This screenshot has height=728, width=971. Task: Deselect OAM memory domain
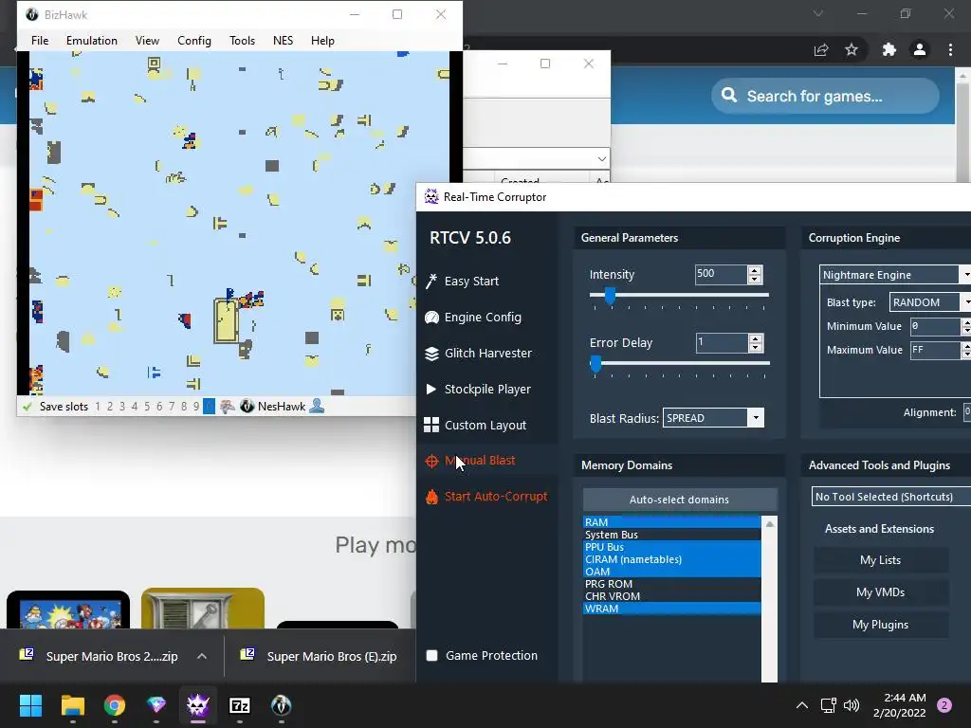(671, 572)
